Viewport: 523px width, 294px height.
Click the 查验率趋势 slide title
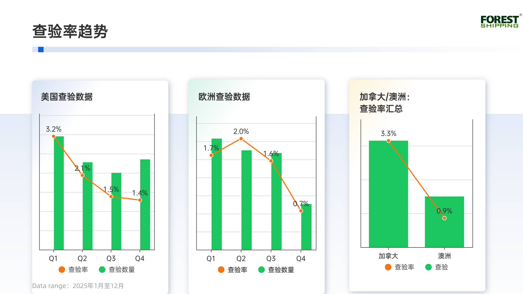[x=70, y=30]
